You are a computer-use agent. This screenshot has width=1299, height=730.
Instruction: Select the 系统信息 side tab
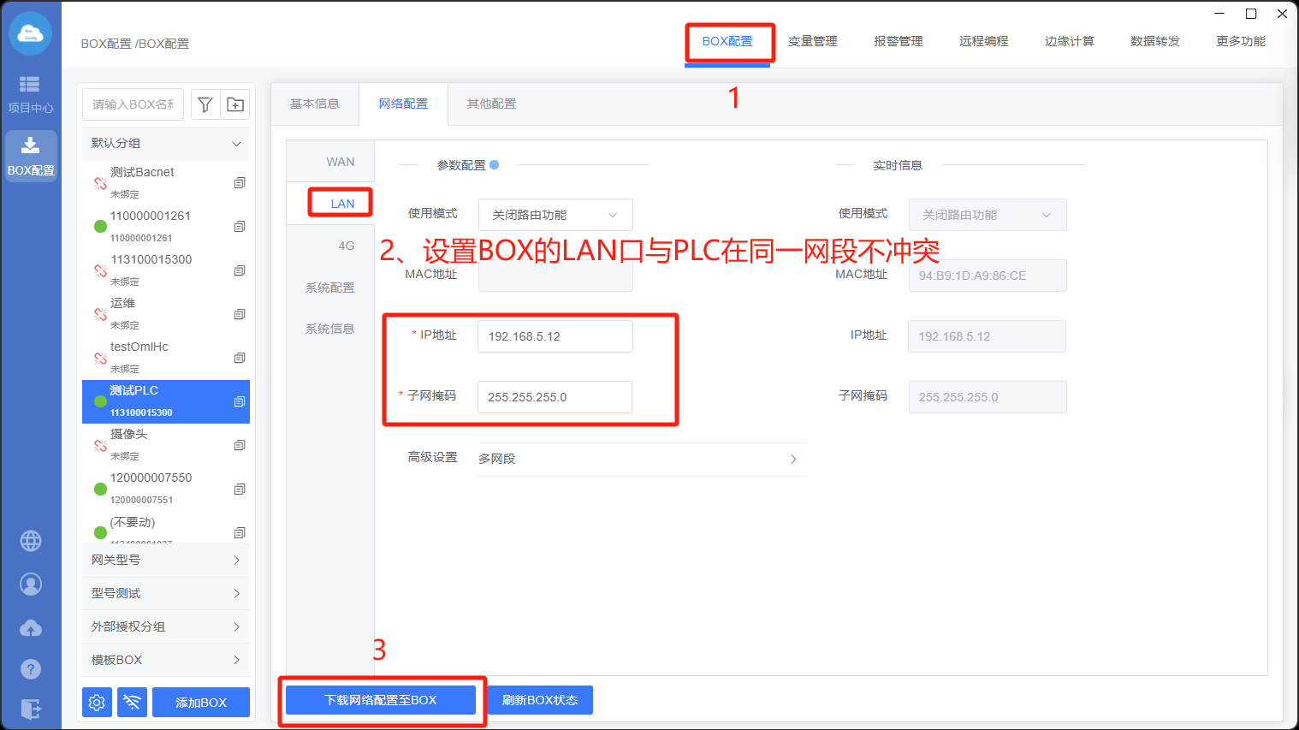tap(330, 329)
